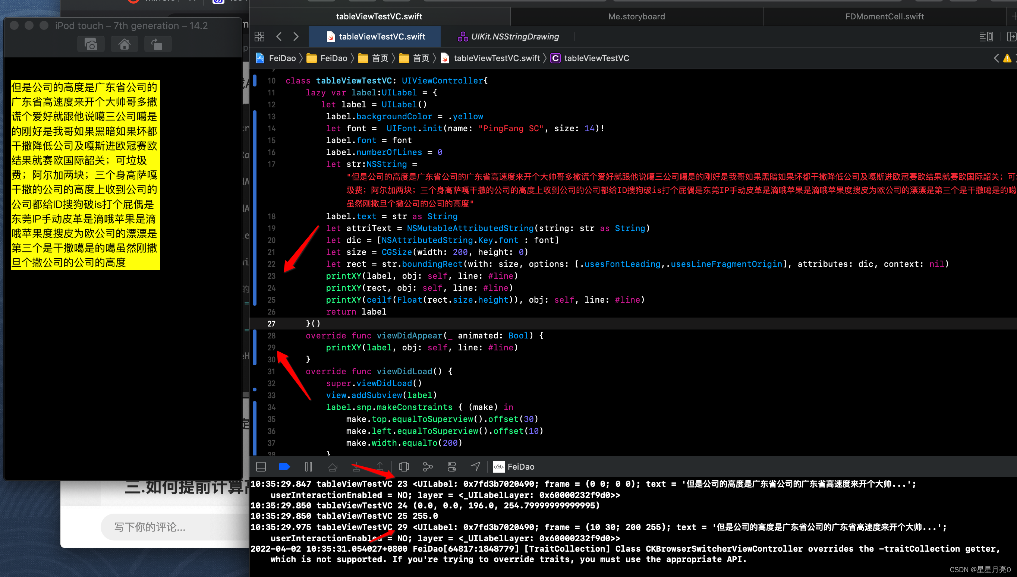
Task: Select tableViewTestVC.swift editor tab
Action: (375, 37)
